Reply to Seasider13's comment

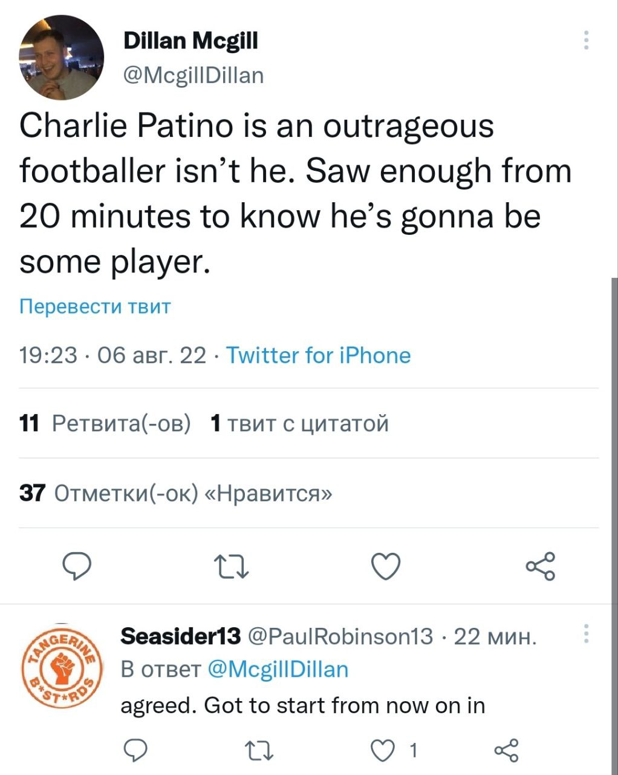click(x=137, y=750)
